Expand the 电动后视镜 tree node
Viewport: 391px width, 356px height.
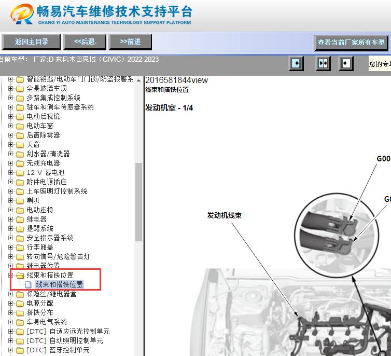pos(10,117)
